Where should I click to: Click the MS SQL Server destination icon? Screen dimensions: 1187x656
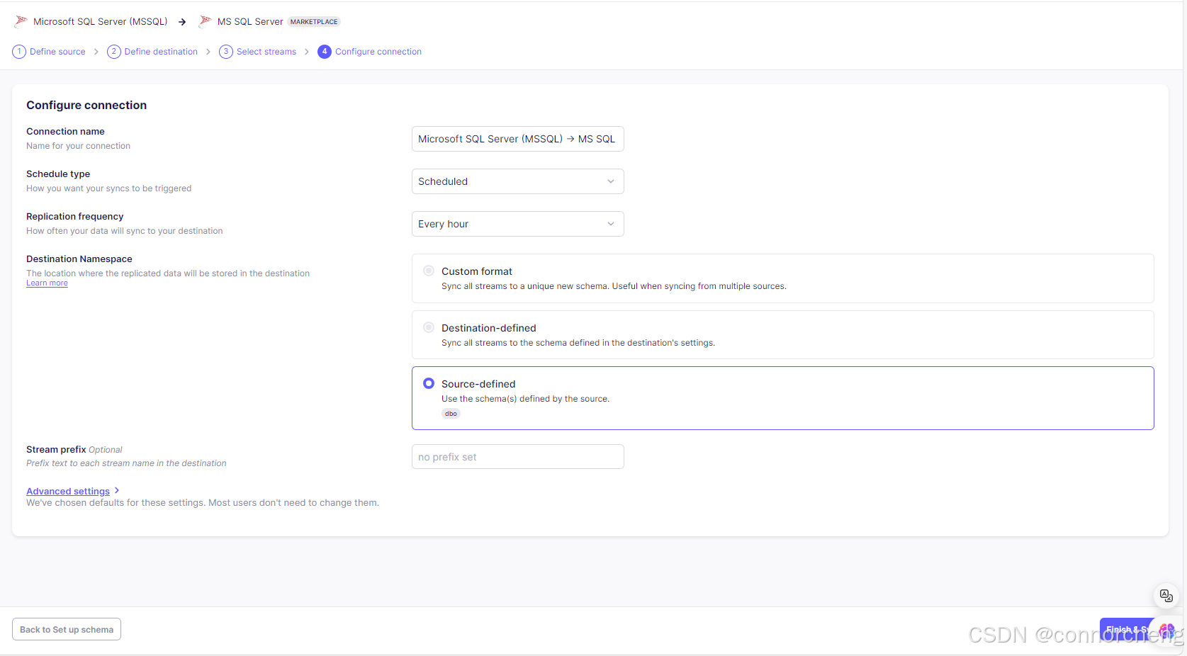click(x=205, y=21)
